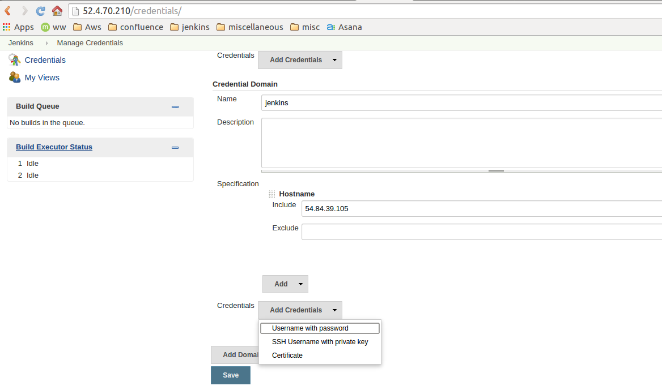
Task: Grab the Description textarea resize handle
Action: point(496,171)
